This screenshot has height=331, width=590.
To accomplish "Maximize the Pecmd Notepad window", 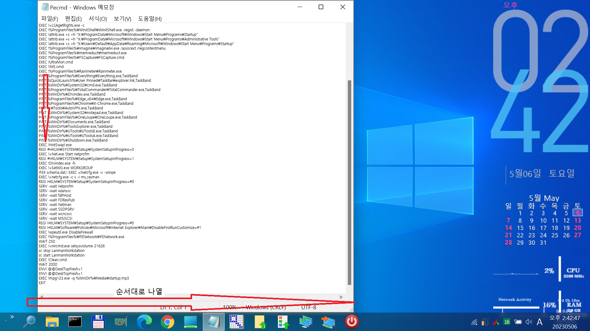I will point(321,7).
